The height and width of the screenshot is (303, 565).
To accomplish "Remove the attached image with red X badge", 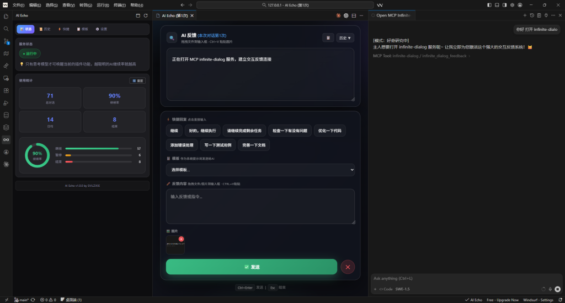I will (x=181, y=239).
